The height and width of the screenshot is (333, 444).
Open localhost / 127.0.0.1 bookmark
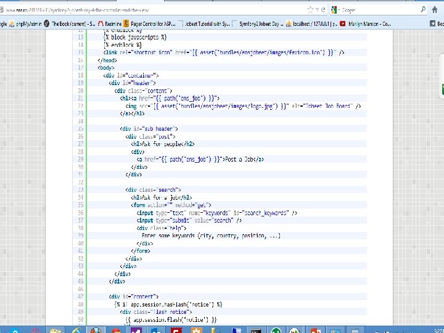pyautogui.click(x=311, y=24)
